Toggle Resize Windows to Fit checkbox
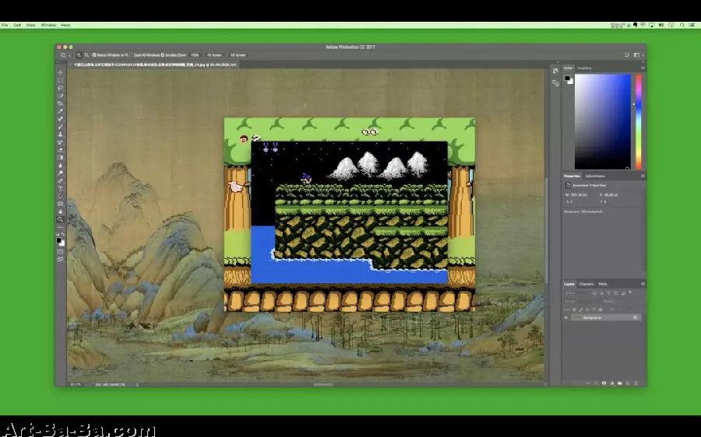Image resolution: width=701 pixels, height=437 pixels. click(94, 55)
